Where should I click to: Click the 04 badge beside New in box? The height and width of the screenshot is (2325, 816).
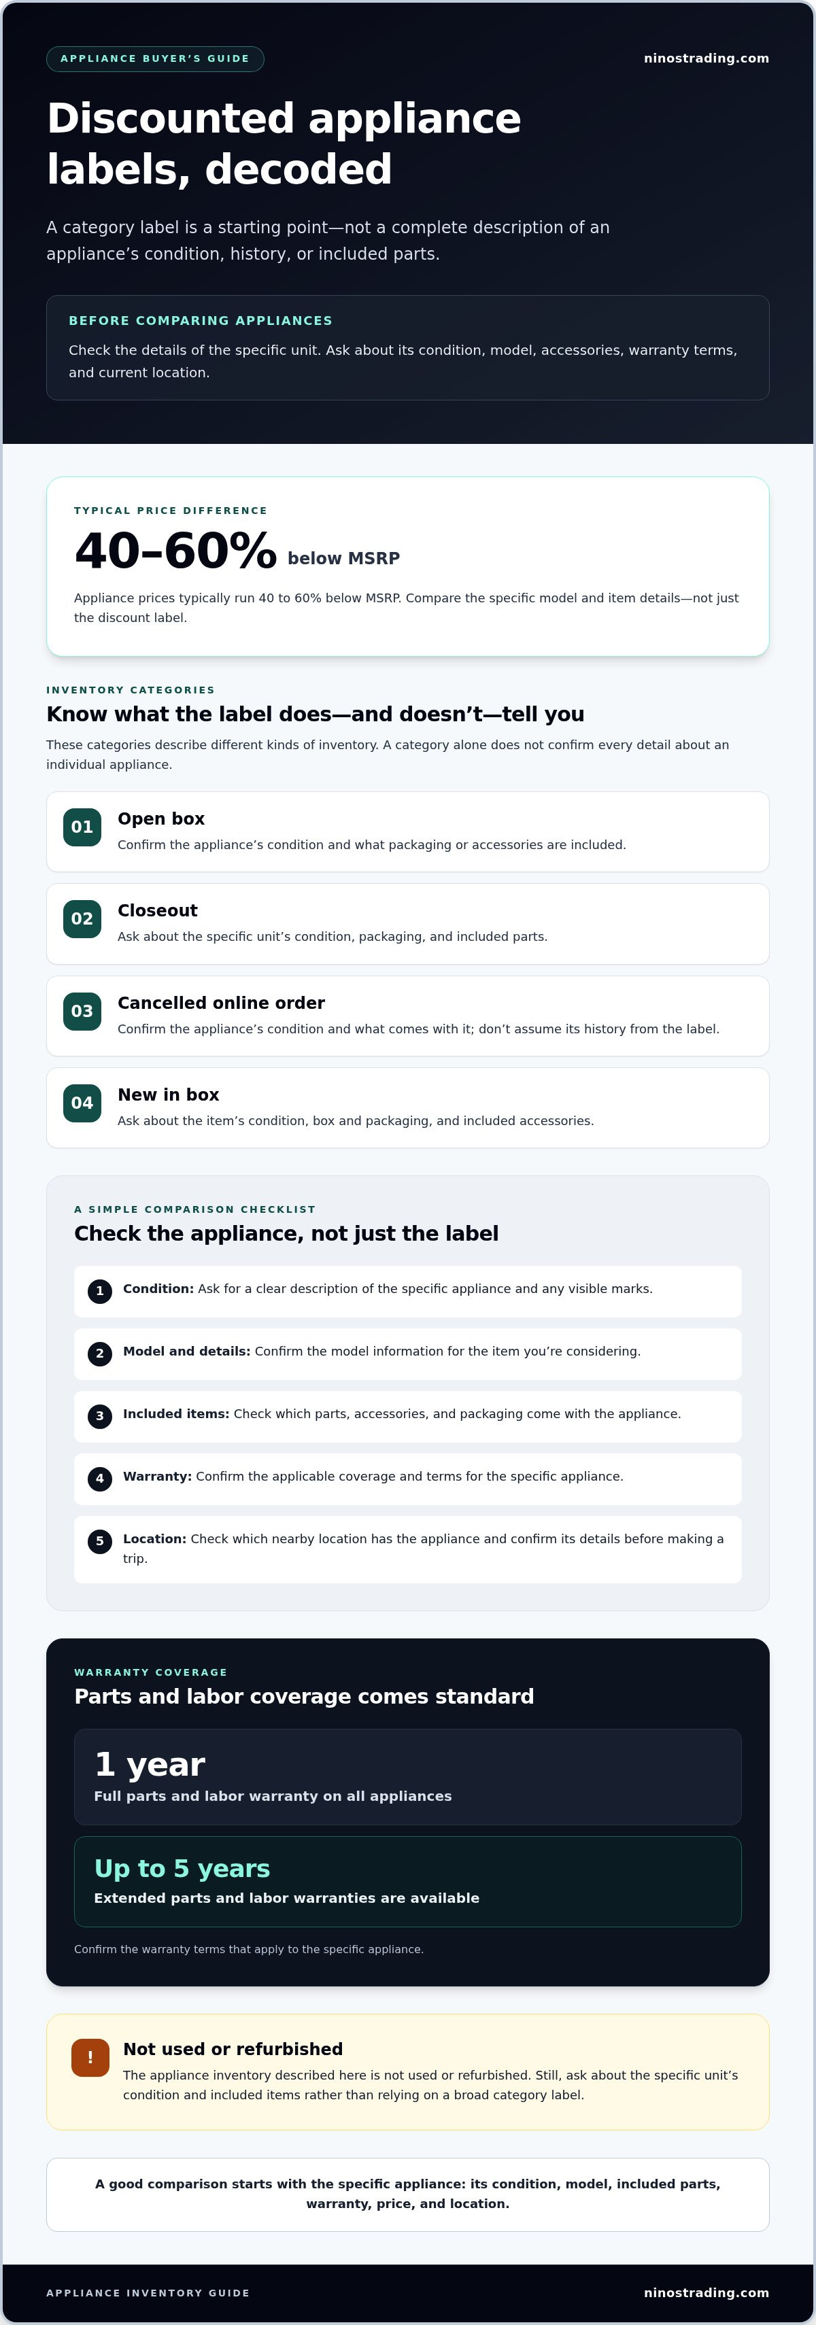82,1103
